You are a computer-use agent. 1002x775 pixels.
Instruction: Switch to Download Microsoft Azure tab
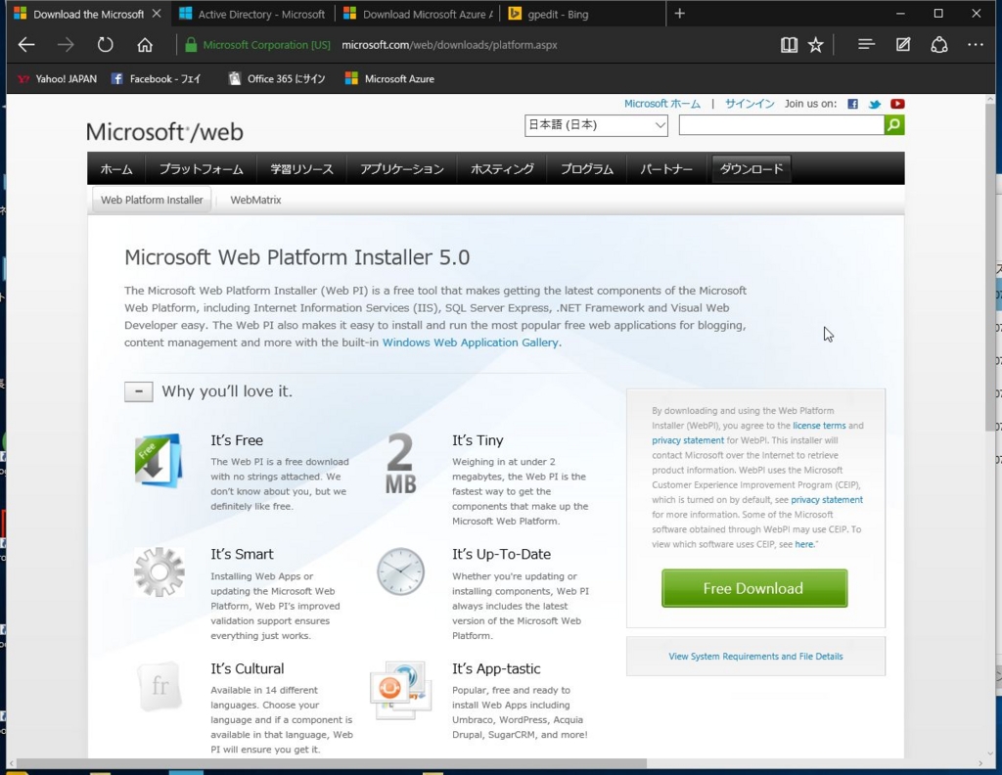pyautogui.click(x=419, y=14)
